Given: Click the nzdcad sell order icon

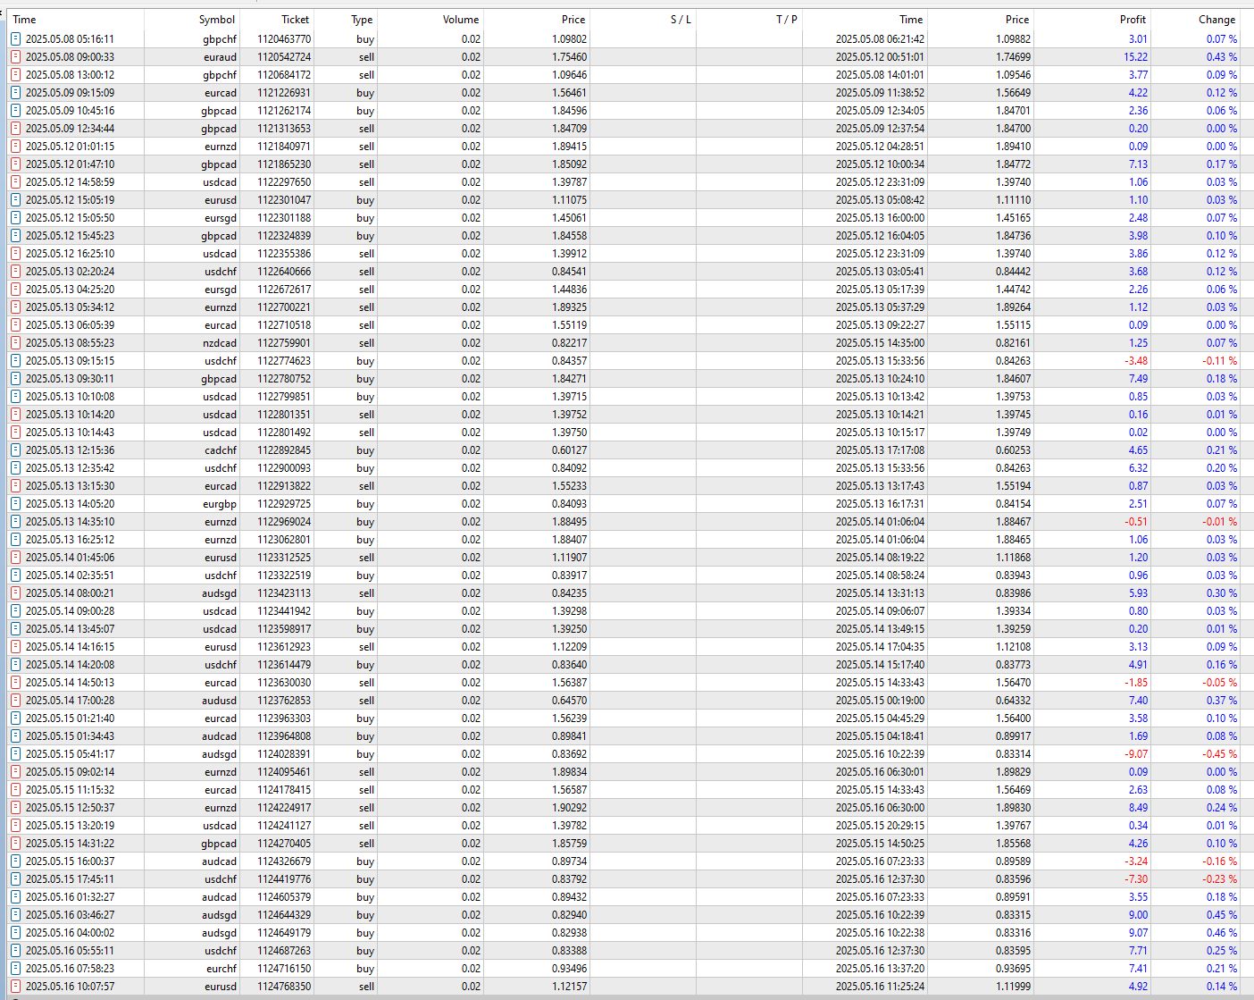Looking at the screenshot, I should tap(15, 343).
